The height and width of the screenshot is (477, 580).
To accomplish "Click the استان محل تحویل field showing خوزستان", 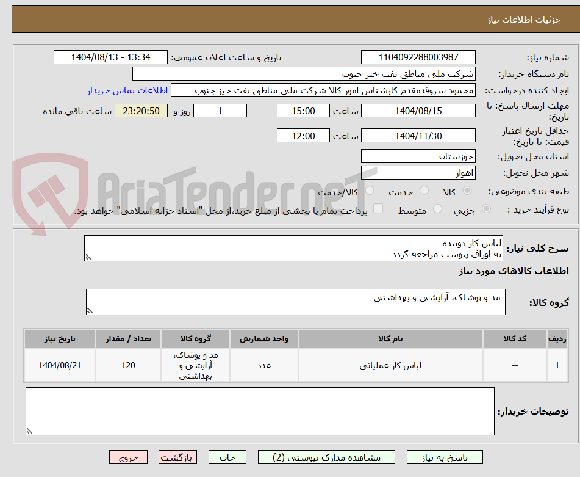I will click(x=418, y=156).
